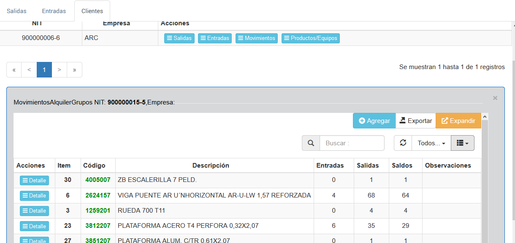Open Detalle for RUEDA 700 T11
Image resolution: width=515 pixels, height=243 pixels.
(34, 211)
